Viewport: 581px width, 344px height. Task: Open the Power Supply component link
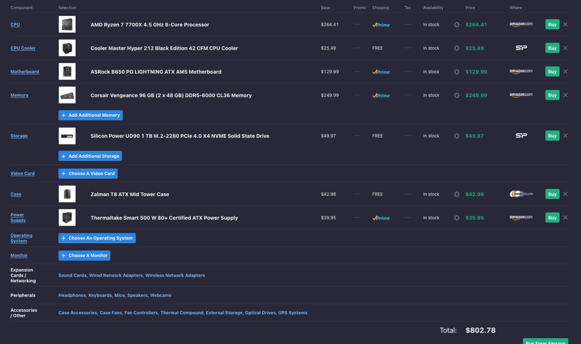click(x=18, y=218)
